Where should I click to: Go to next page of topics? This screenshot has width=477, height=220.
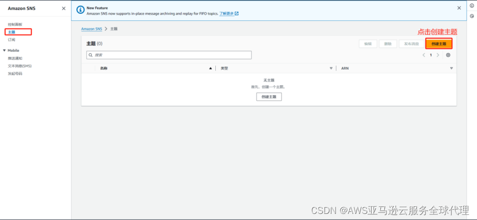[x=438, y=55]
